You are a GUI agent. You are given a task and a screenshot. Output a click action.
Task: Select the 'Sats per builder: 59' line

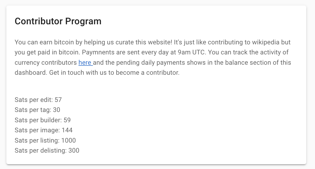[x=42, y=120]
